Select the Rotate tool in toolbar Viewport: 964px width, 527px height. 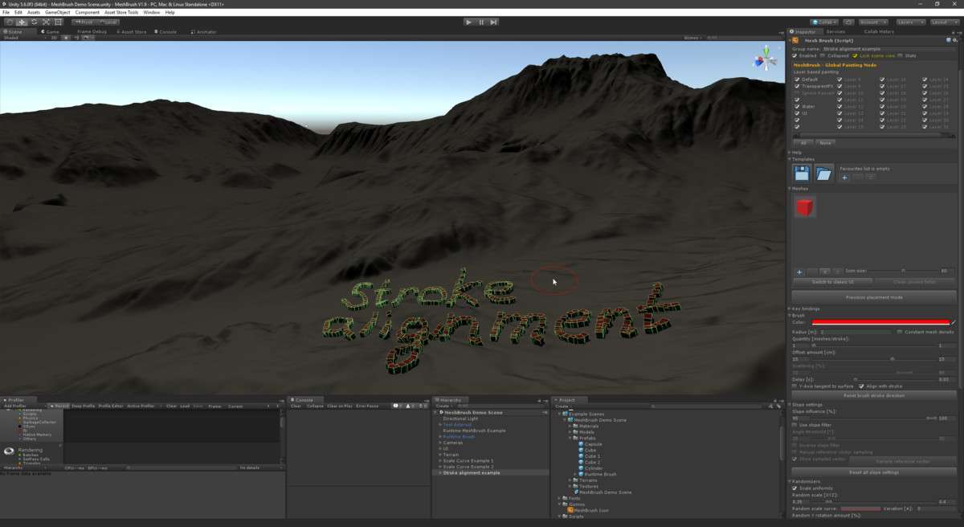pyautogui.click(x=34, y=22)
